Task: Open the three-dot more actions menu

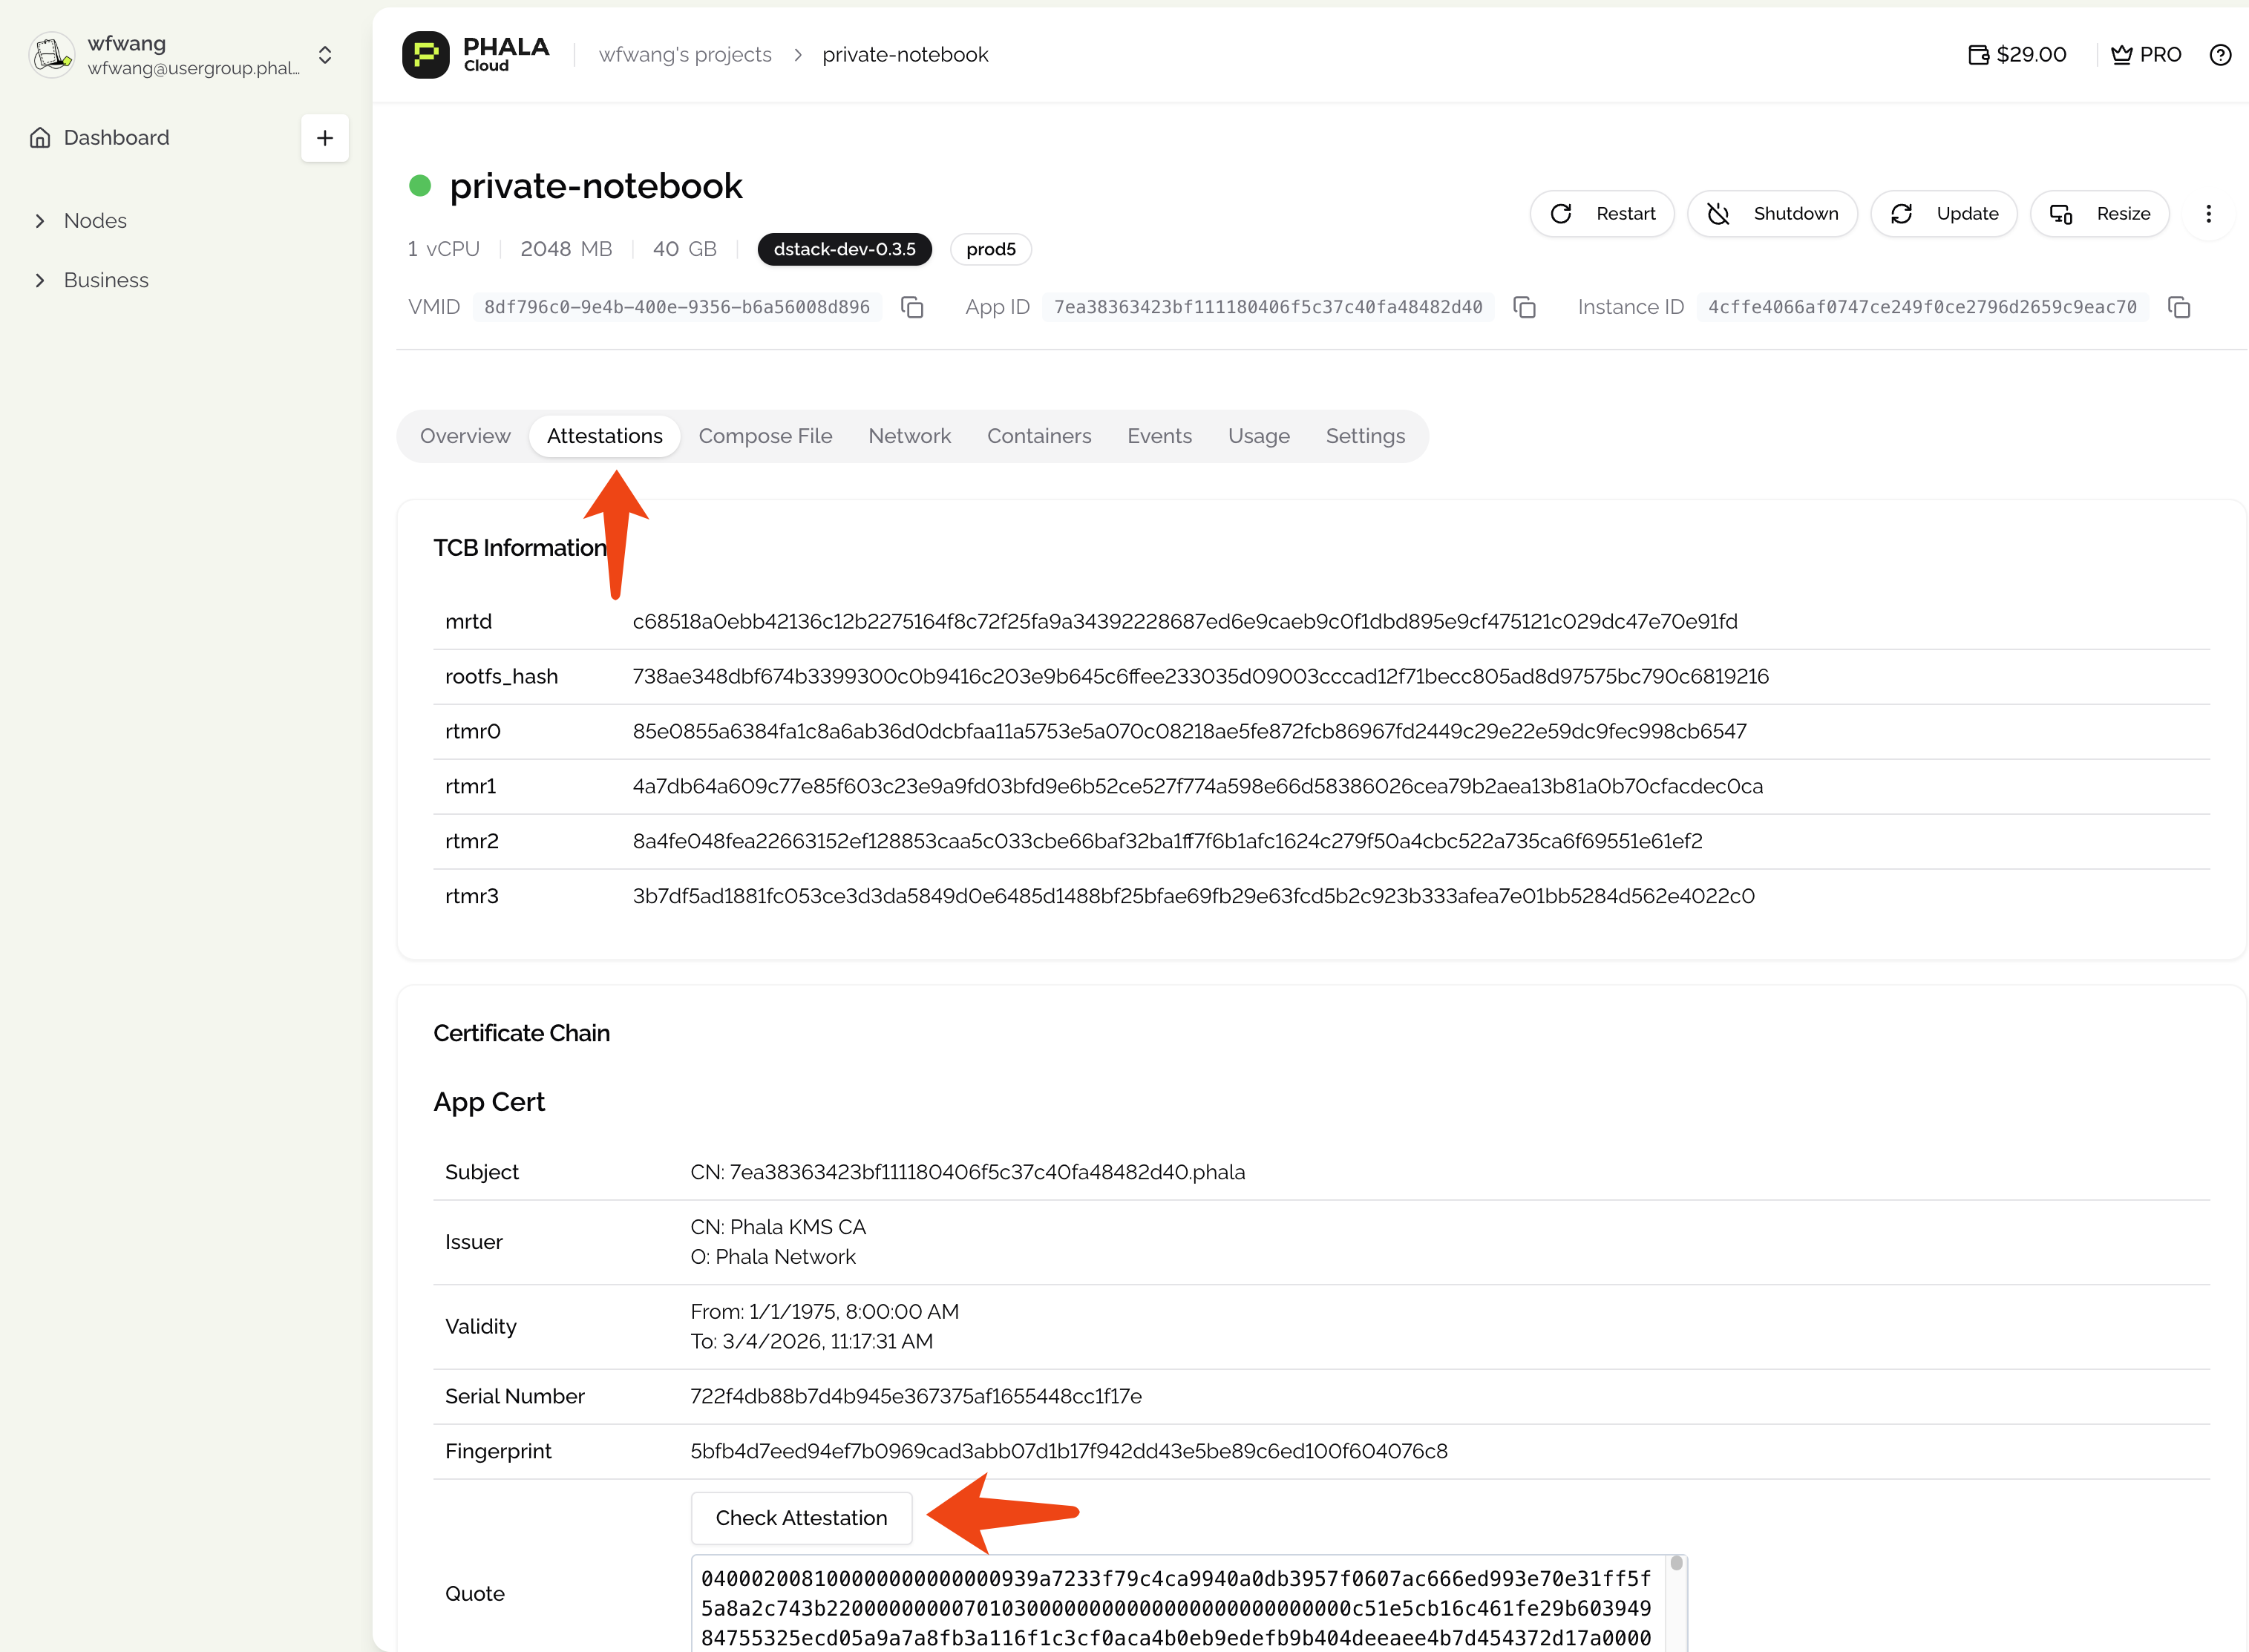Action: tap(2208, 214)
